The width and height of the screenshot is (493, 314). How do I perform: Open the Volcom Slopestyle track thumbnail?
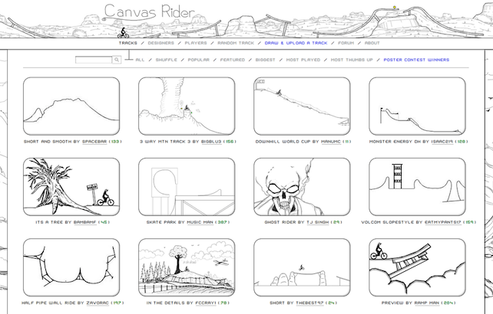417,186
